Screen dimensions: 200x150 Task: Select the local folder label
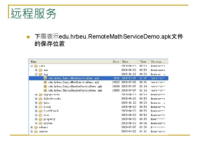[x=47, y=107]
